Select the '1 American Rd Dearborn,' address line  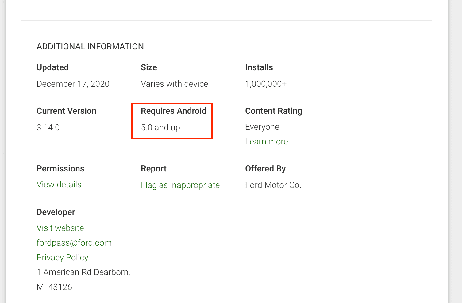(x=83, y=272)
